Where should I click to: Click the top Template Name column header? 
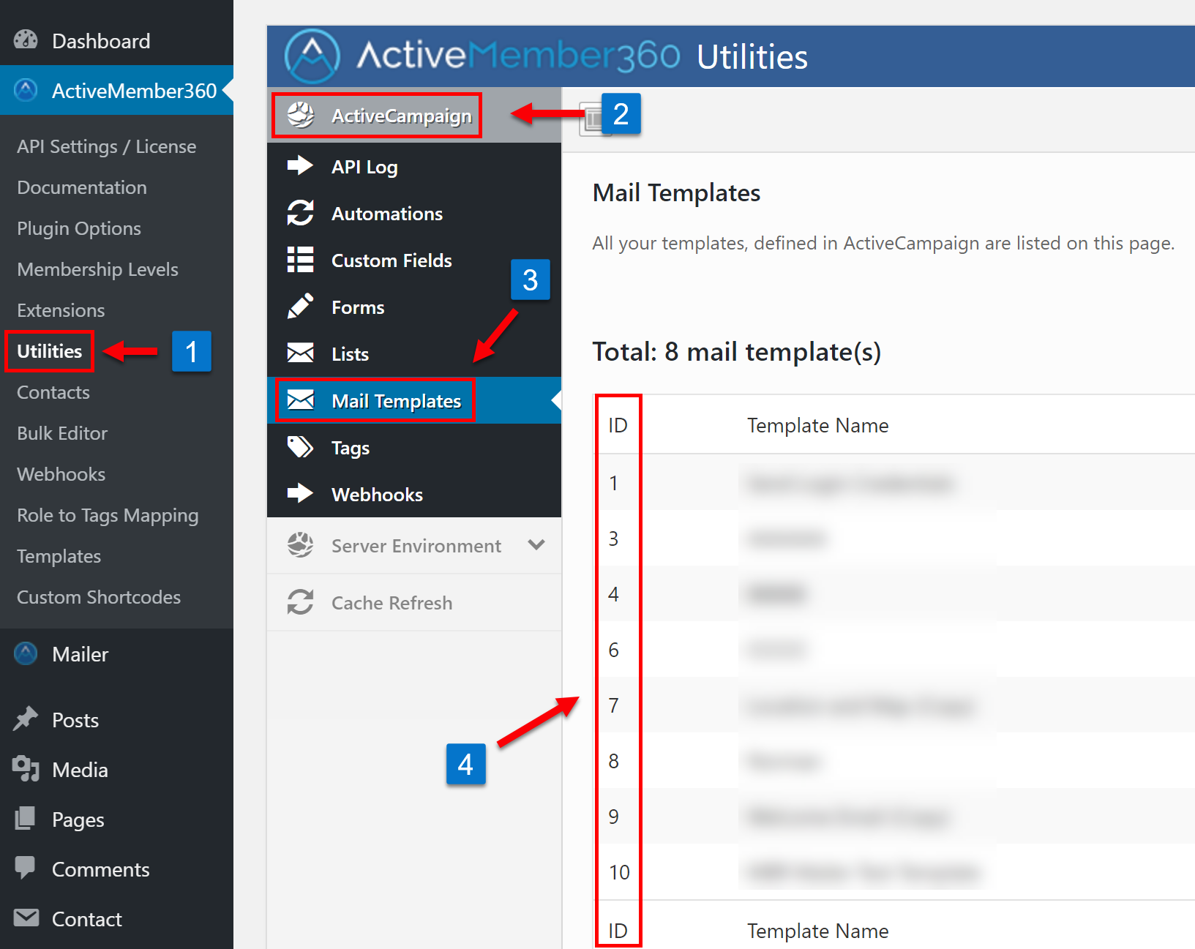[x=817, y=425]
